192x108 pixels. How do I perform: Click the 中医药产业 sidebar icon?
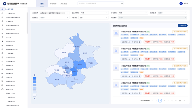(2, 65)
